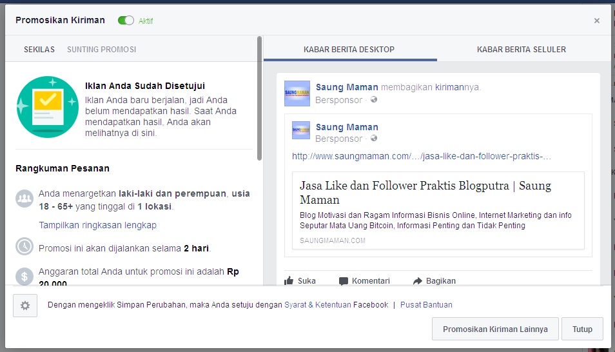Screen dimensions: 615x352
Task: Toggle the Aktif promotion switch
Action: (126, 21)
